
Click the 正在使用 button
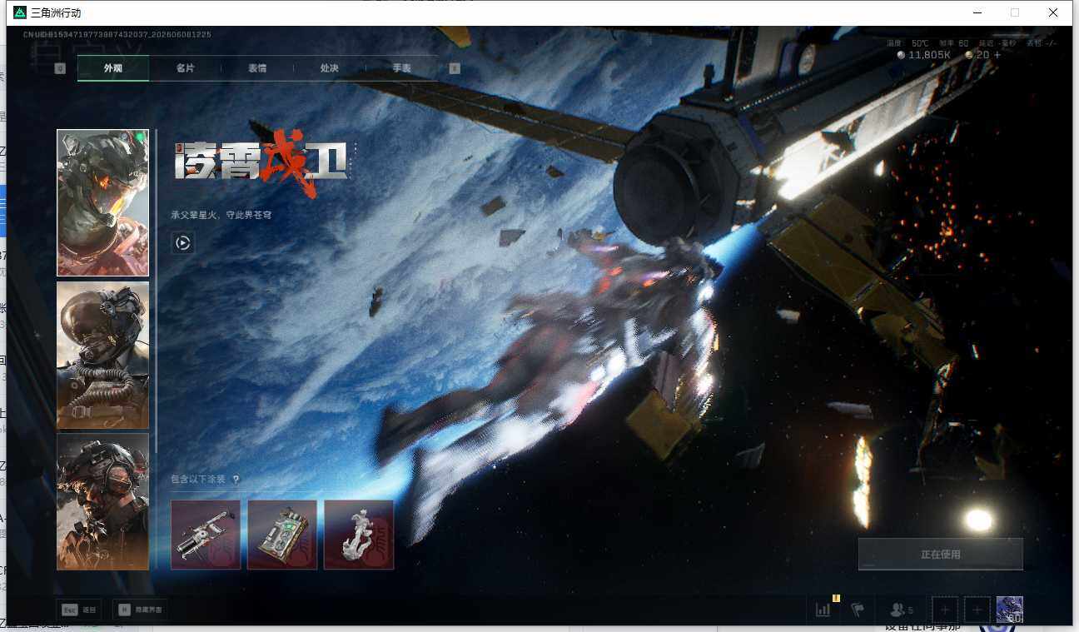coord(941,554)
